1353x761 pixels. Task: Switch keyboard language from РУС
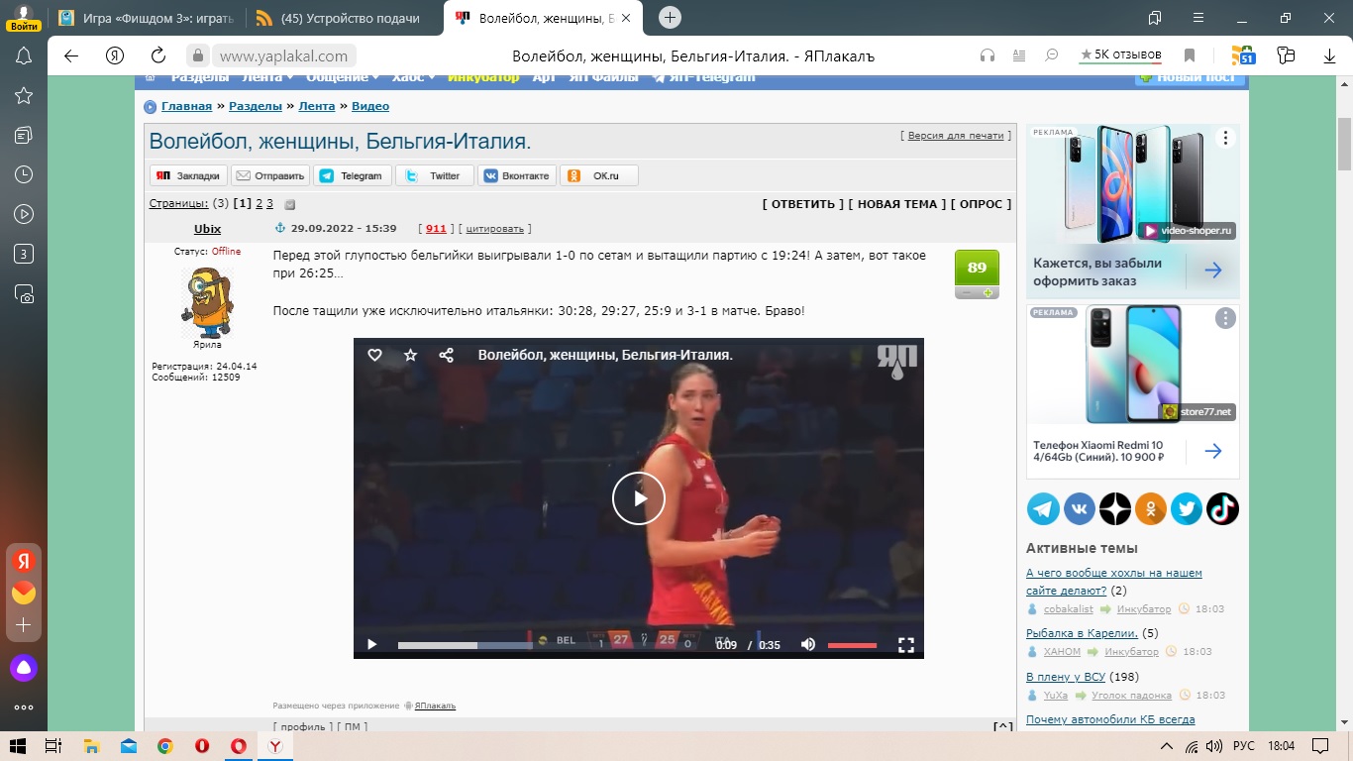coord(1244,745)
